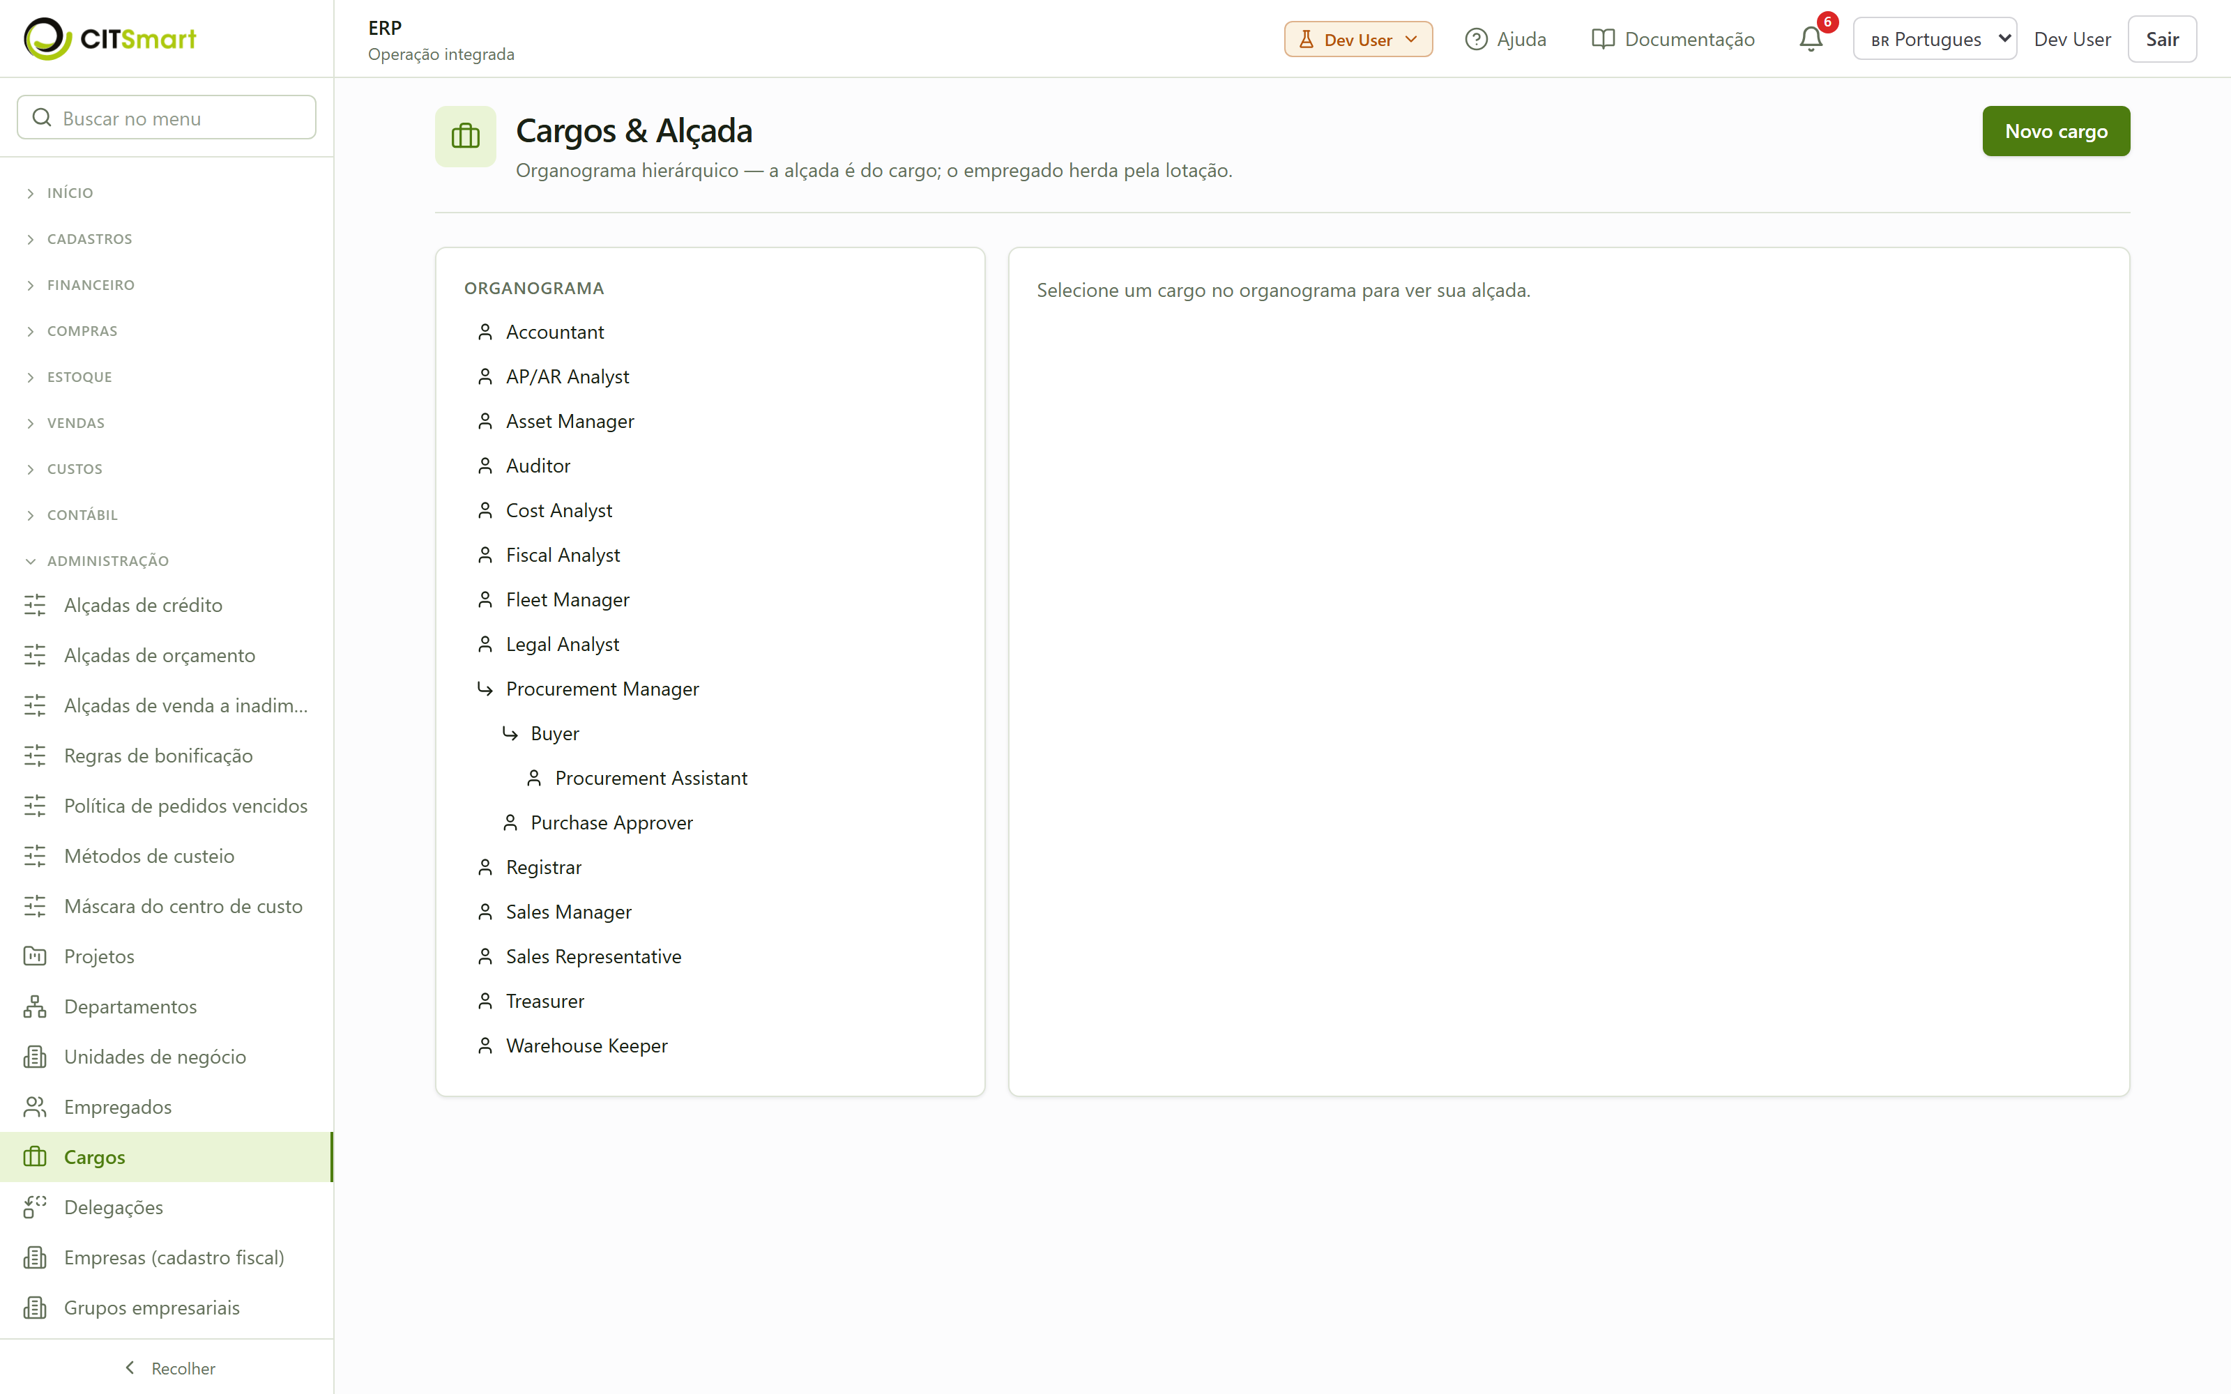
Task: Open the Dev User role dropdown
Action: coord(1358,39)
